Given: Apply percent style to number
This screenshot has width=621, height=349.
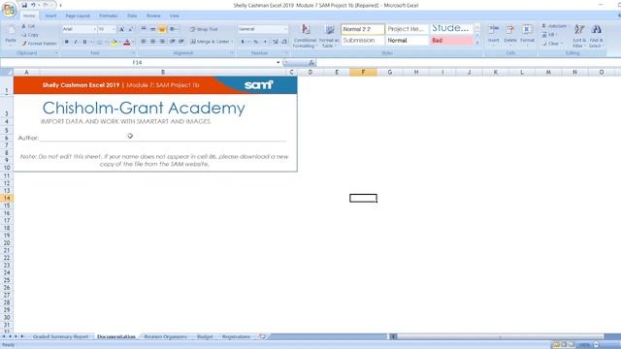Looking at the screenshot, I should click(256, 42).
